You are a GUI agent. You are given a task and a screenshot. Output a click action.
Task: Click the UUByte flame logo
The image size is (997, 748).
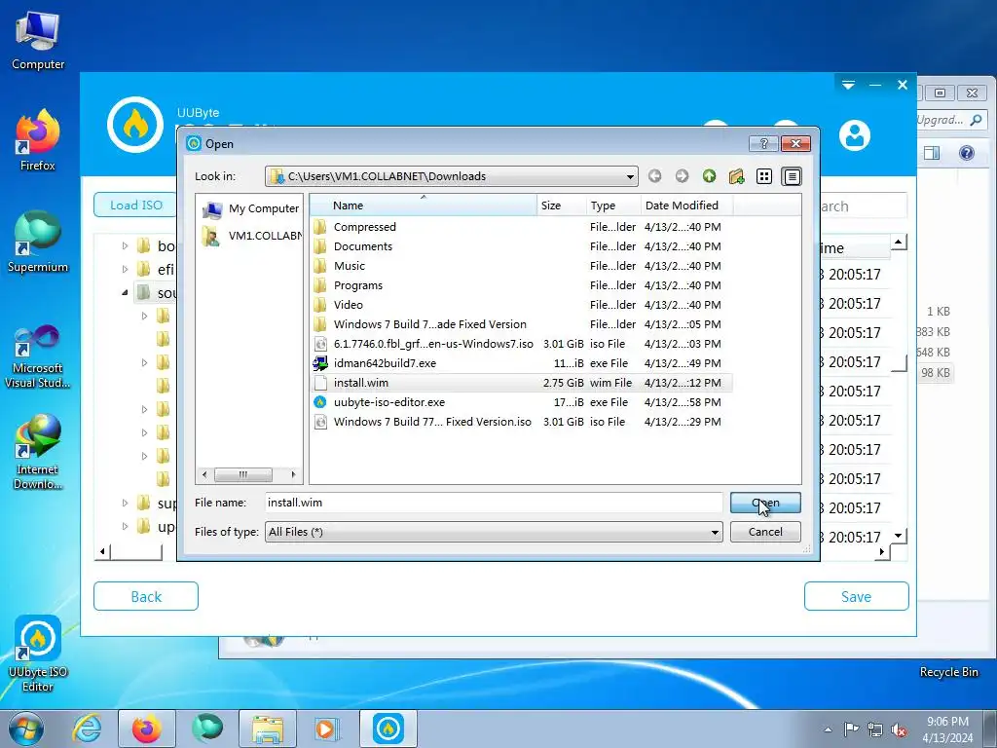(134, 125)
